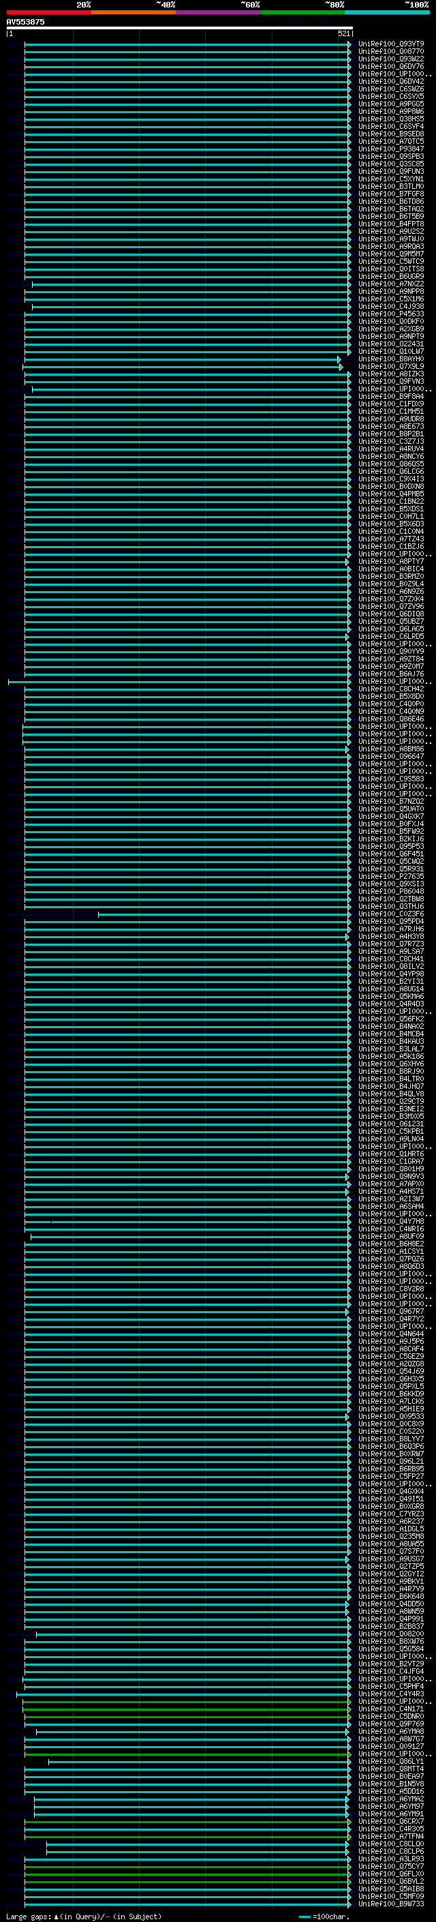Click the orange ~40% legend bar

134,12
